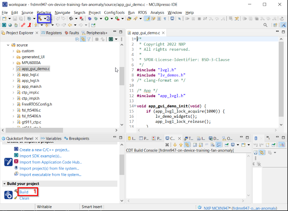The width and height of the screenshot is (288, 211).
Task: Open the RTOS menu
Action: (143, 13)
